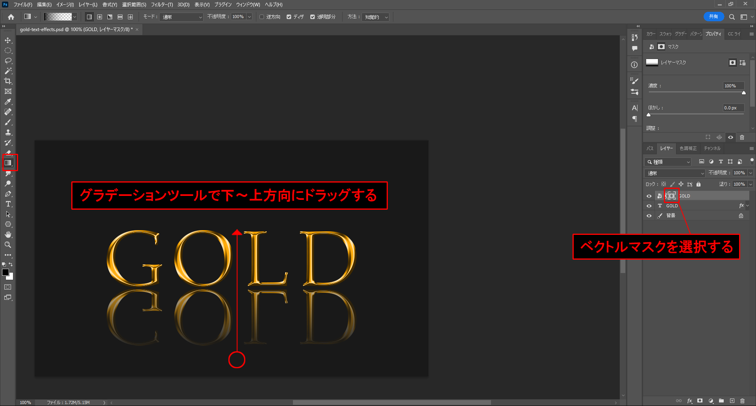Screen dimensions: 756x406
Task: Select the Lasso tool
Action: (x=8, y=61)
